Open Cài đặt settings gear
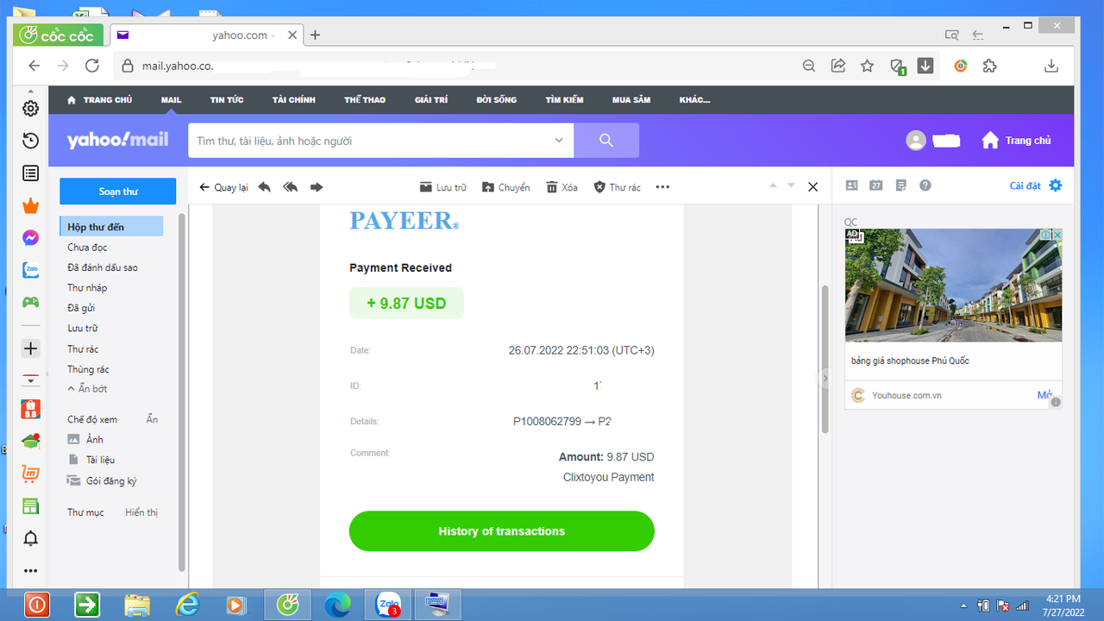Viewport: 1104px width, 621px height. point(1056,185)
